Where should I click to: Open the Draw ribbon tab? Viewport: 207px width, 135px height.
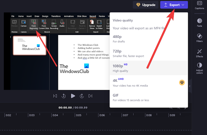tap(37, 16)
